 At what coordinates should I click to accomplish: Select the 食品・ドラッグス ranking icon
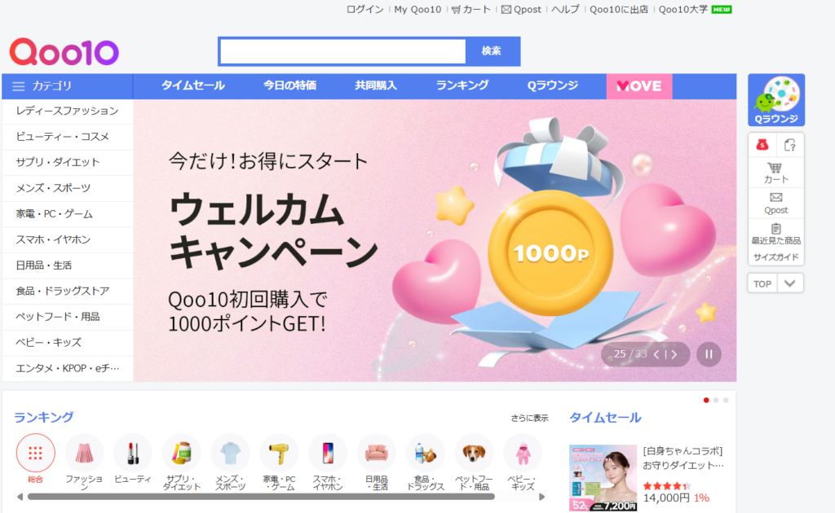[x=425, y=453]
